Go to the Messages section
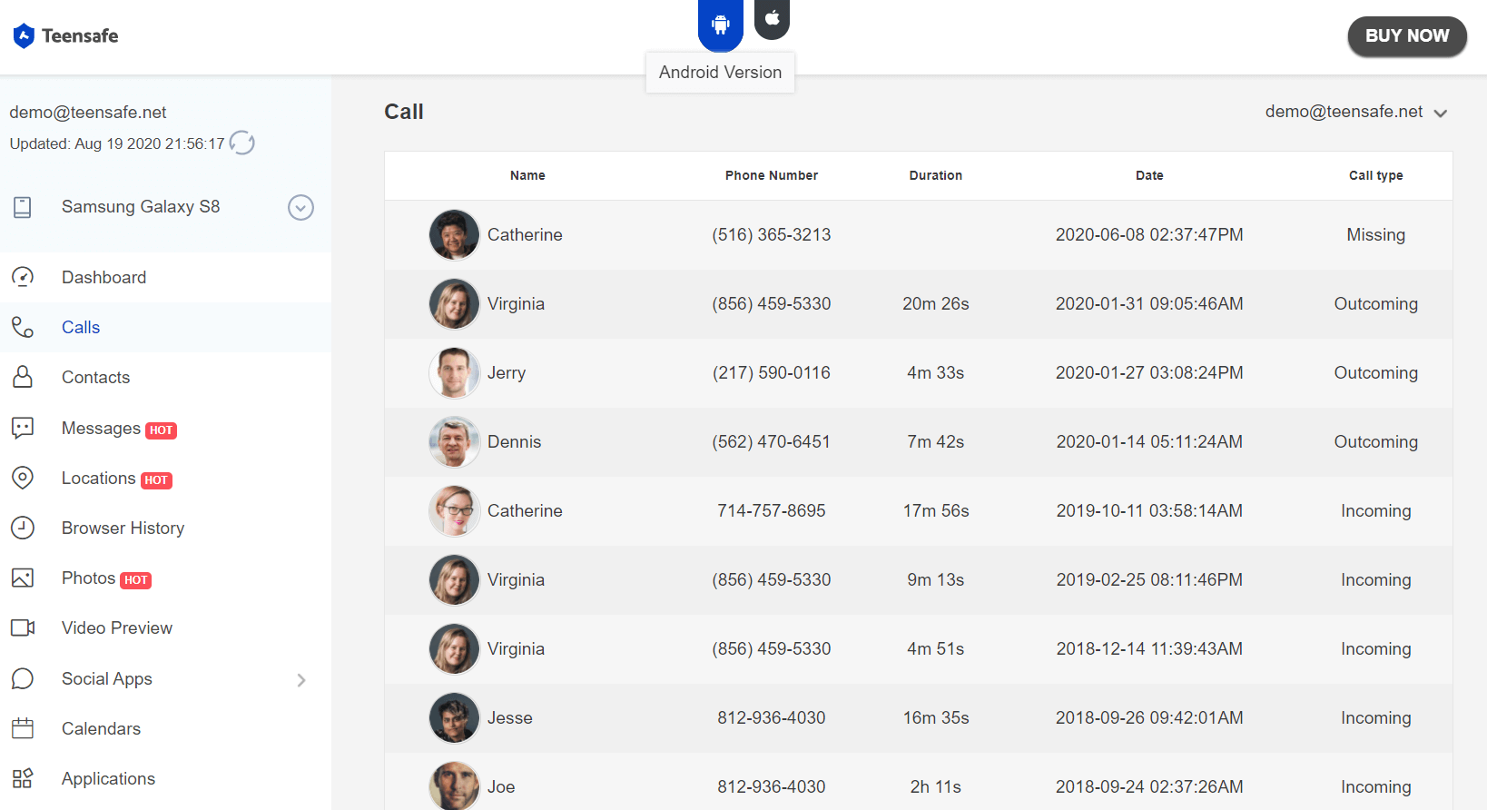Image resolution: width=1487 pixels, height=810 pixels. click(x=101, y=428)
